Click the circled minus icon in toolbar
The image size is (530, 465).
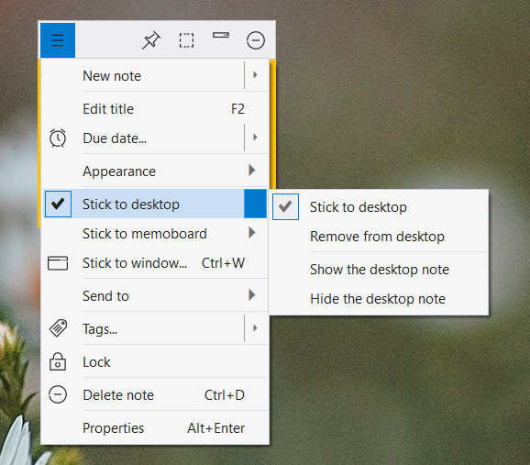point(256,40)
